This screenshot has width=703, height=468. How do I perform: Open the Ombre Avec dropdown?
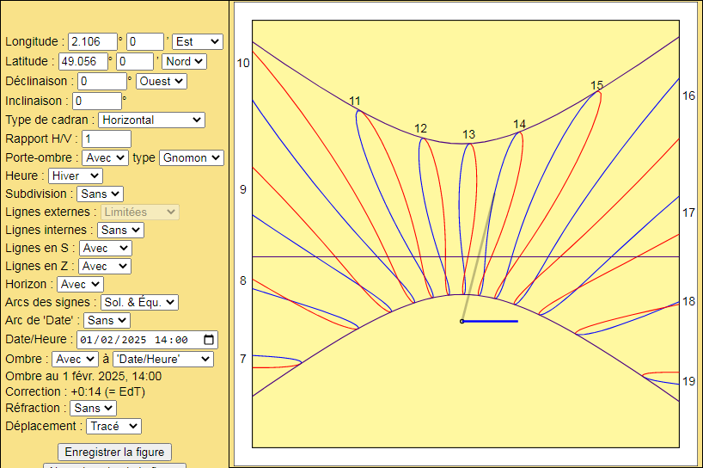[76, 359]
